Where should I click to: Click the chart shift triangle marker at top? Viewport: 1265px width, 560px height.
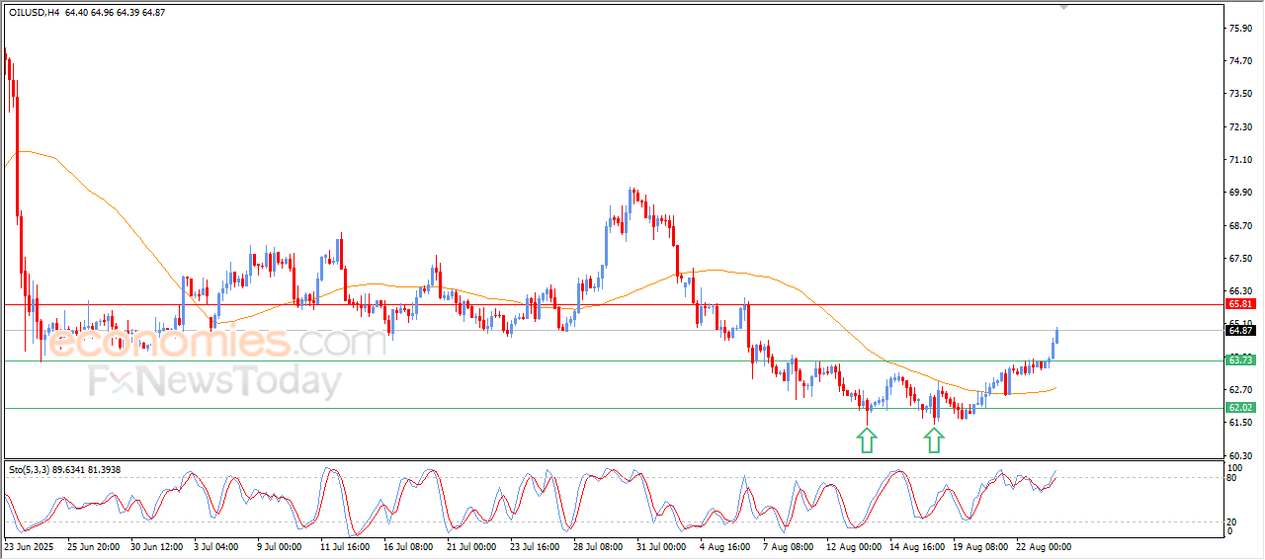pyautogui.click(x=1063, y=7)
